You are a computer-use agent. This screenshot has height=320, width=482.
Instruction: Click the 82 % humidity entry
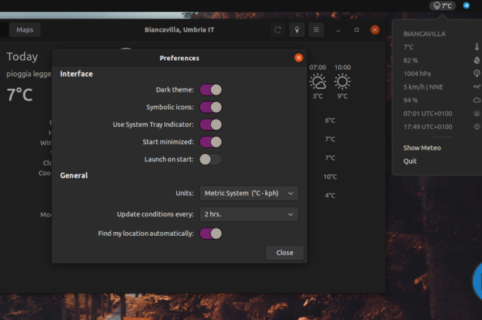point(410,60)
